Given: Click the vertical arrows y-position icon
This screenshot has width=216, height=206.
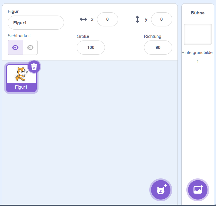Looking at the screenshot, I should click(137, 19).
